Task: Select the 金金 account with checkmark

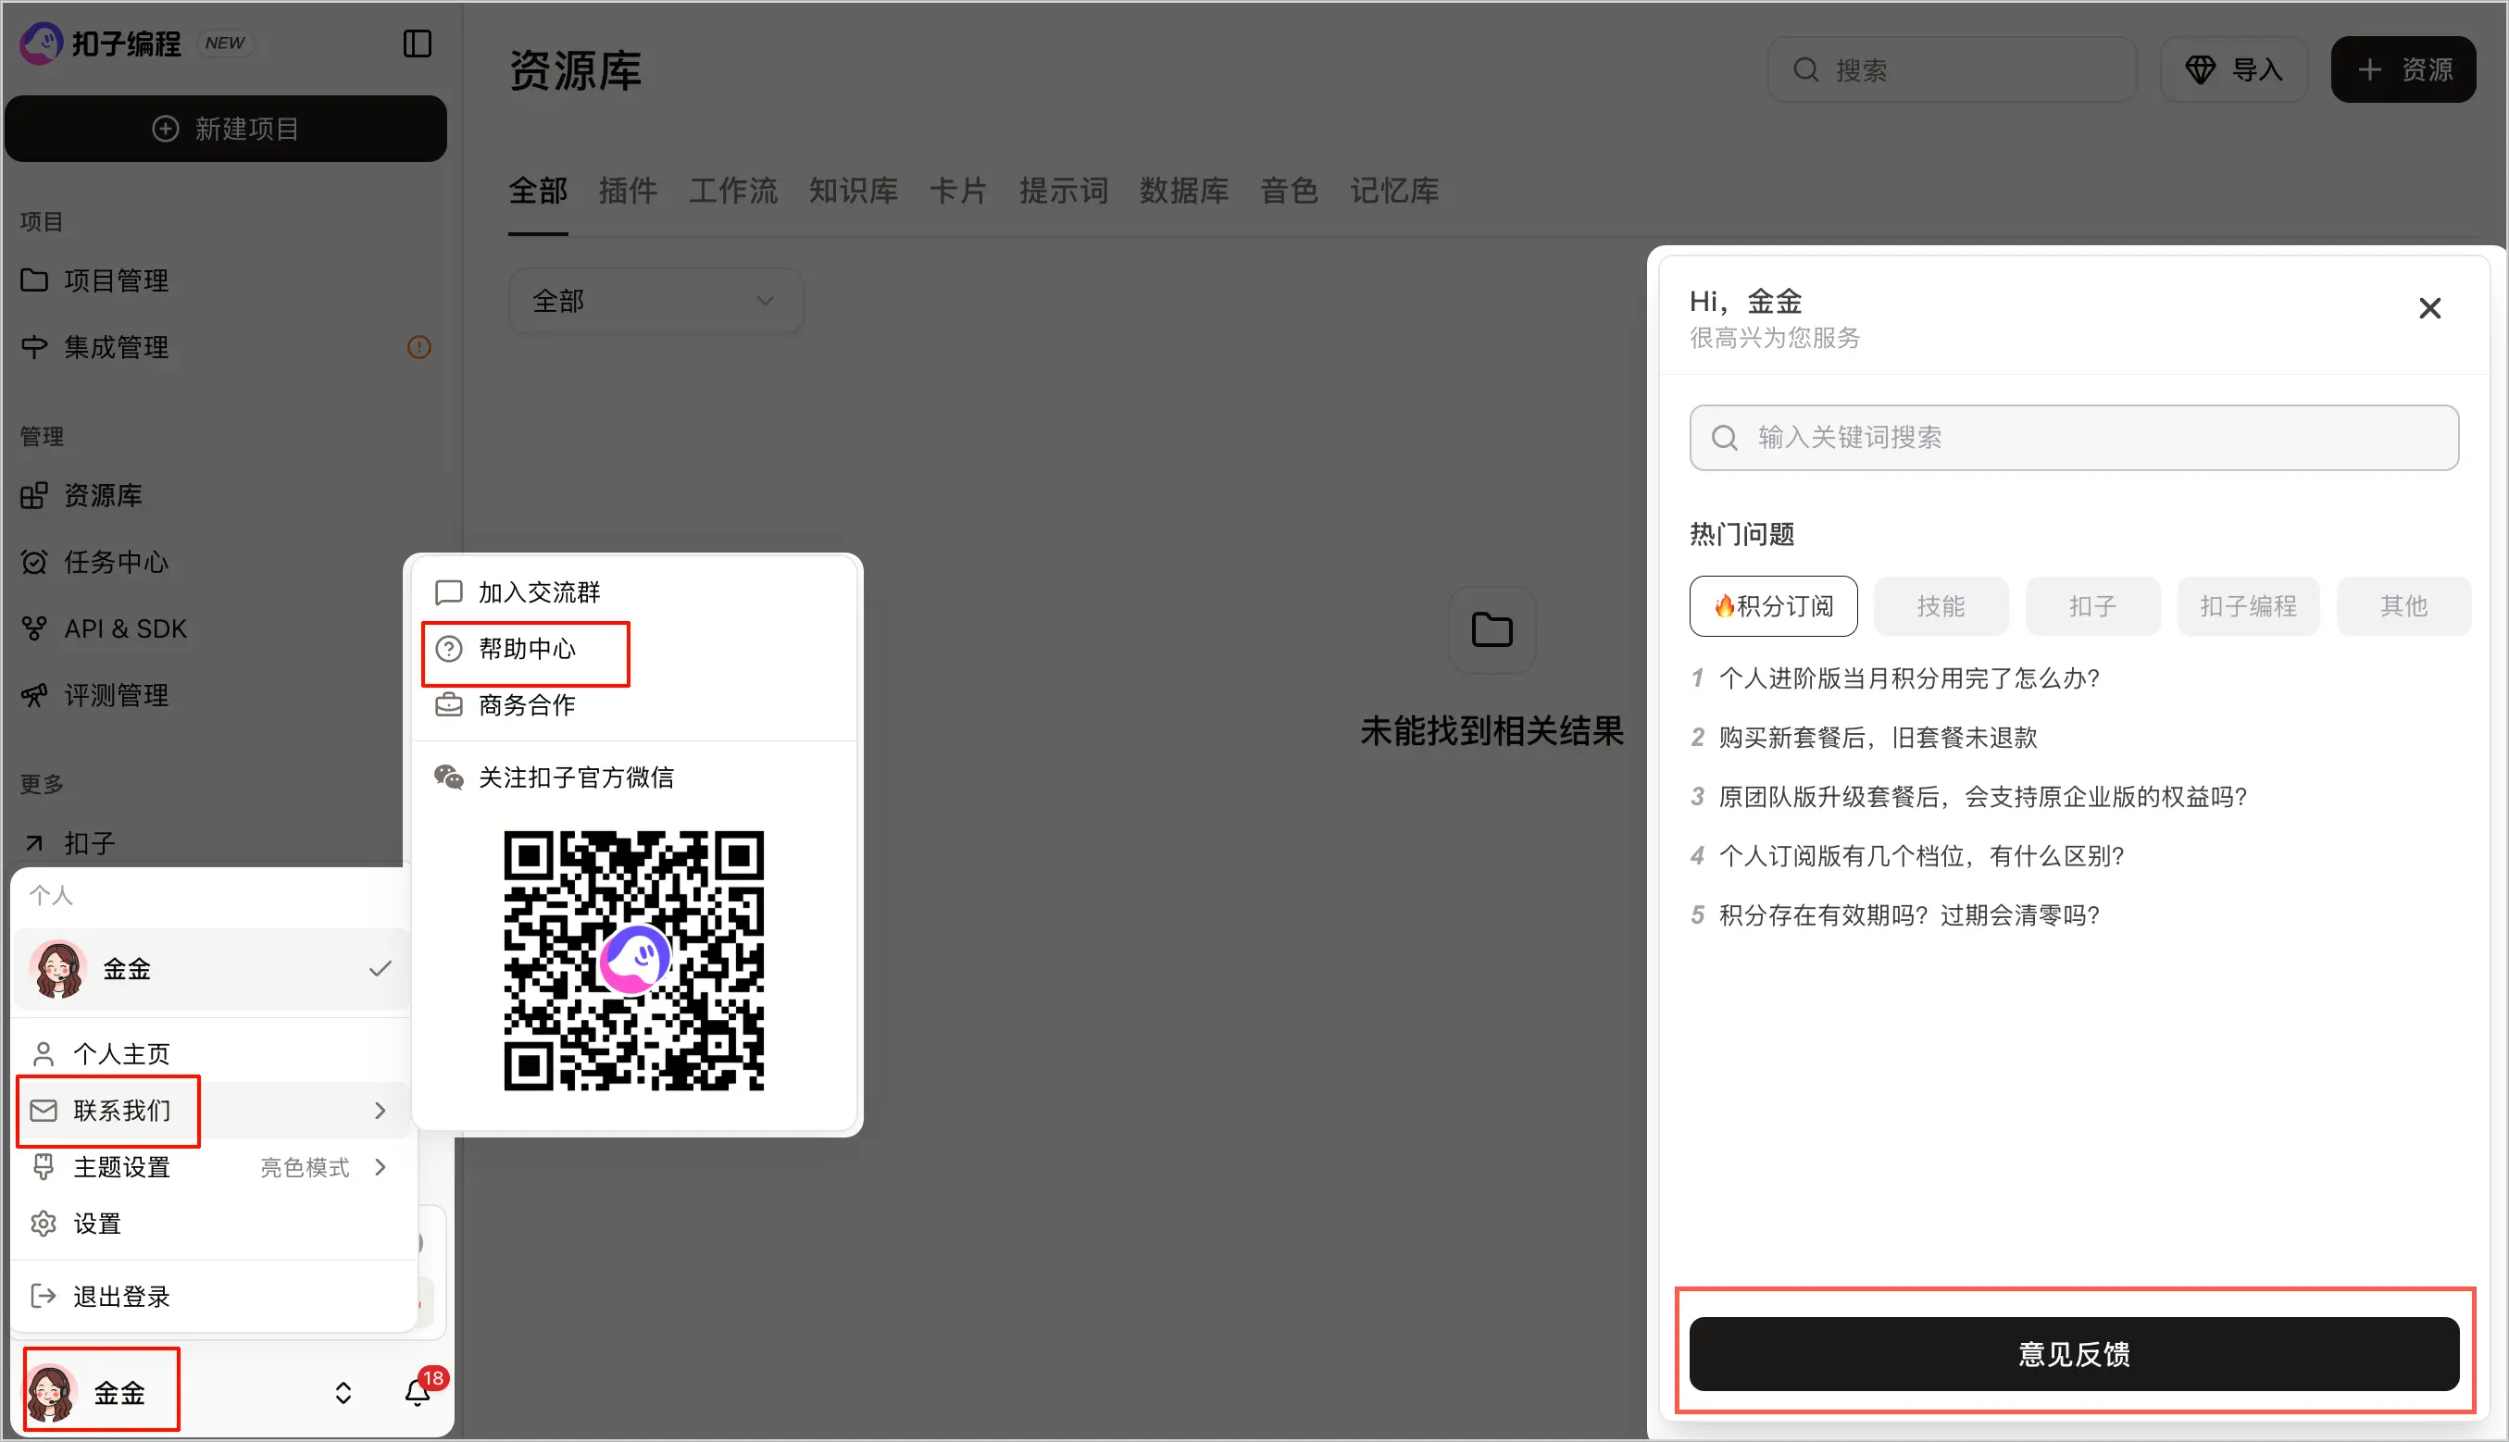Action: pos(211,969)
